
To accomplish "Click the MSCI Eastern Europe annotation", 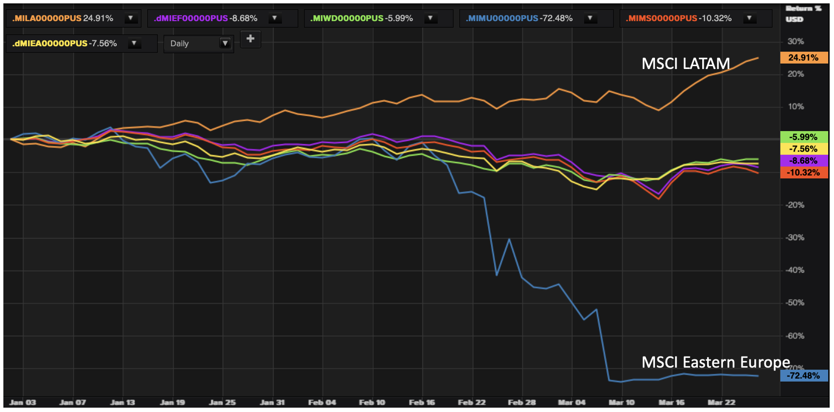I will point(716,362).
